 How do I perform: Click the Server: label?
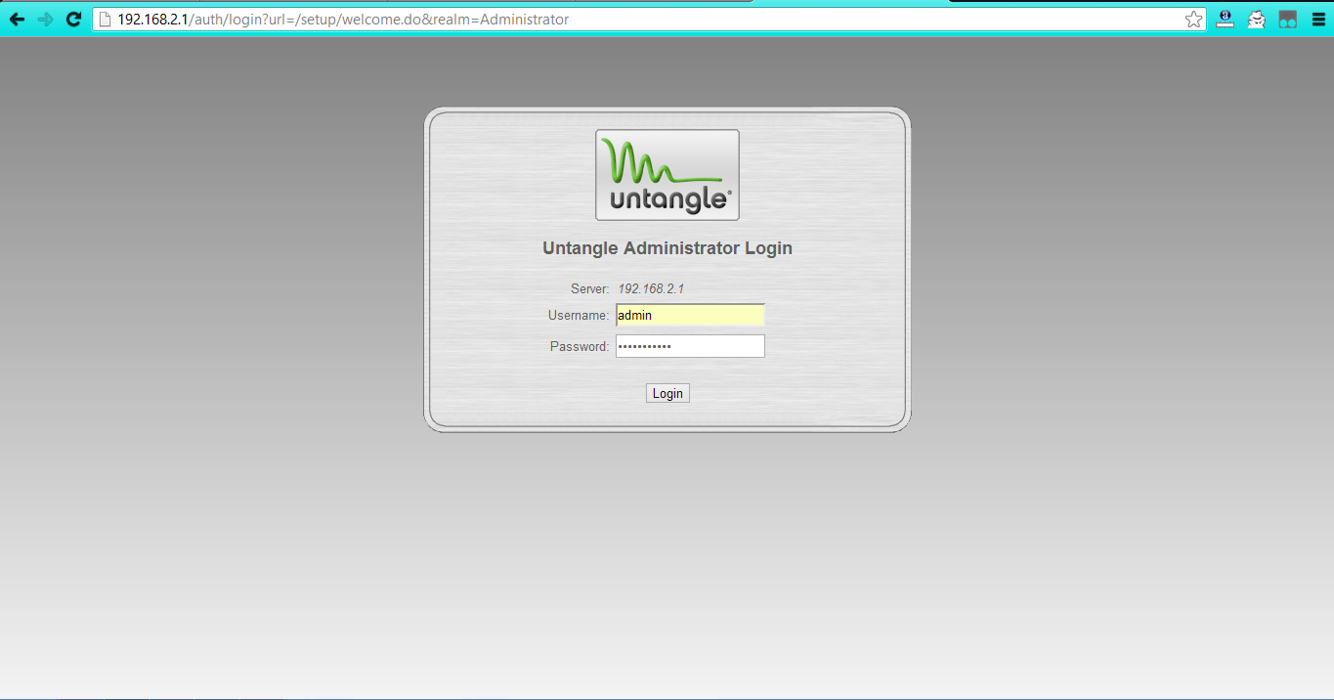[590, 289]
